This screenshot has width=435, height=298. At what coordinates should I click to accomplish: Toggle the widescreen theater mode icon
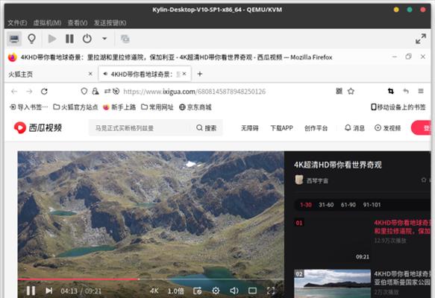pos(252,291)
